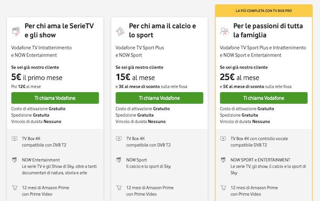
Task: Click the calcio and sport plan icon
Action: point(120,31)
